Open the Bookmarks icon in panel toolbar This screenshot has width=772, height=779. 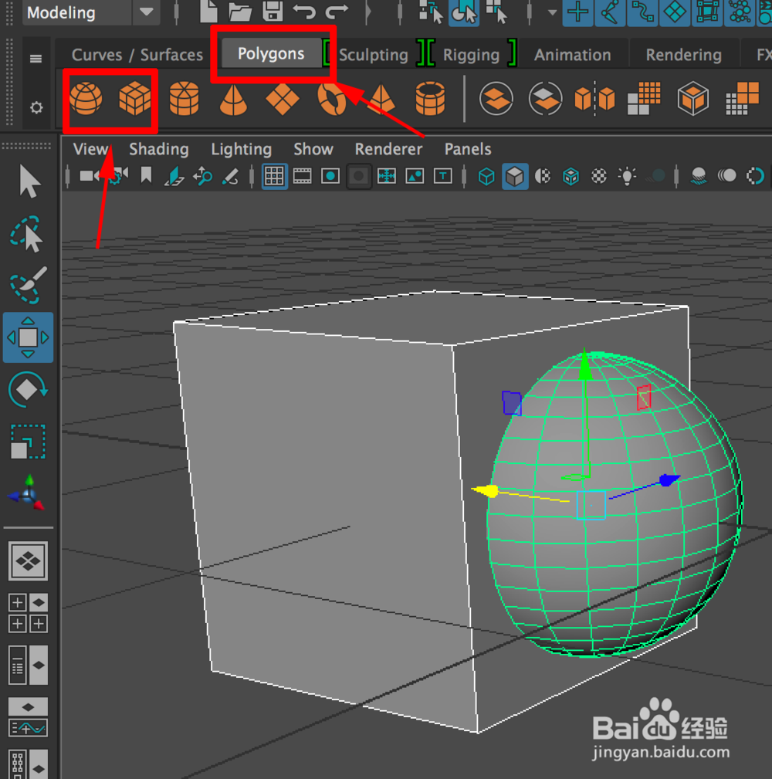click(146, 175)
